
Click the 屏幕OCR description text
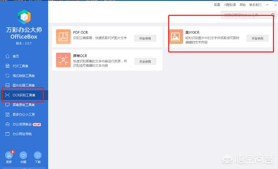tap(100, 64)
